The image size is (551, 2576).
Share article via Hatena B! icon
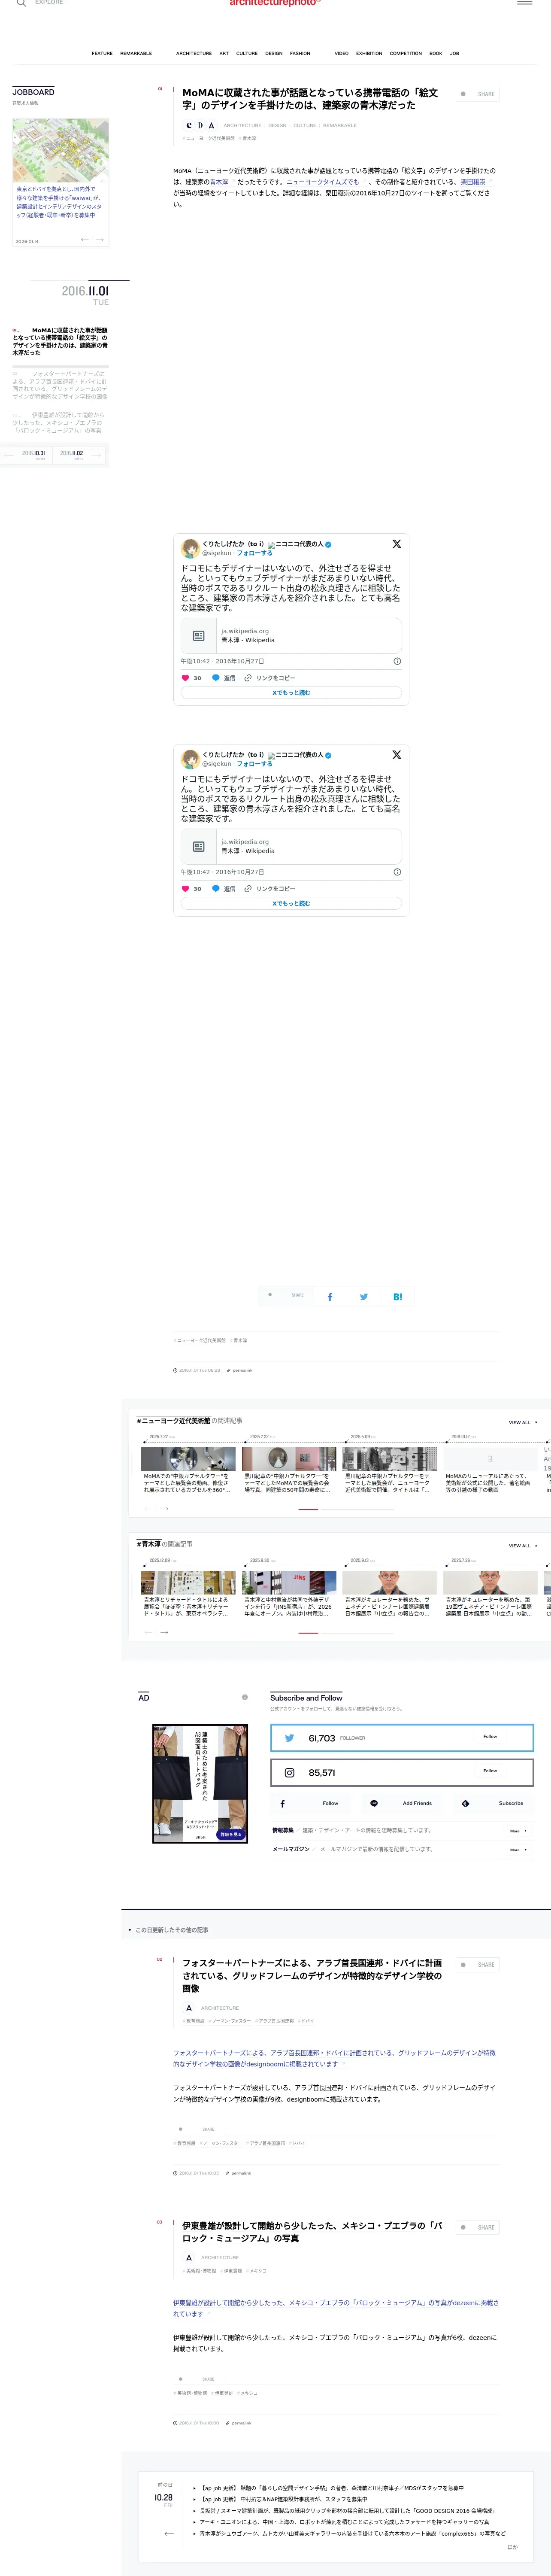click(397, 1296)
